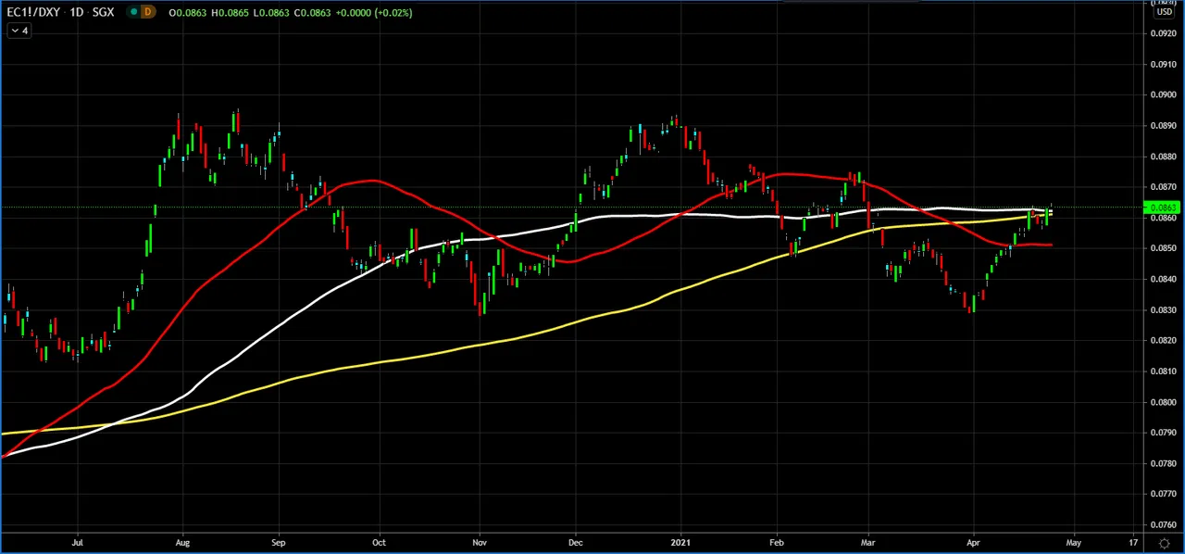Open the USD currency selector
Image resolution: width=1185 pixels, height=554 pixels.
(x=1163, y=12)
